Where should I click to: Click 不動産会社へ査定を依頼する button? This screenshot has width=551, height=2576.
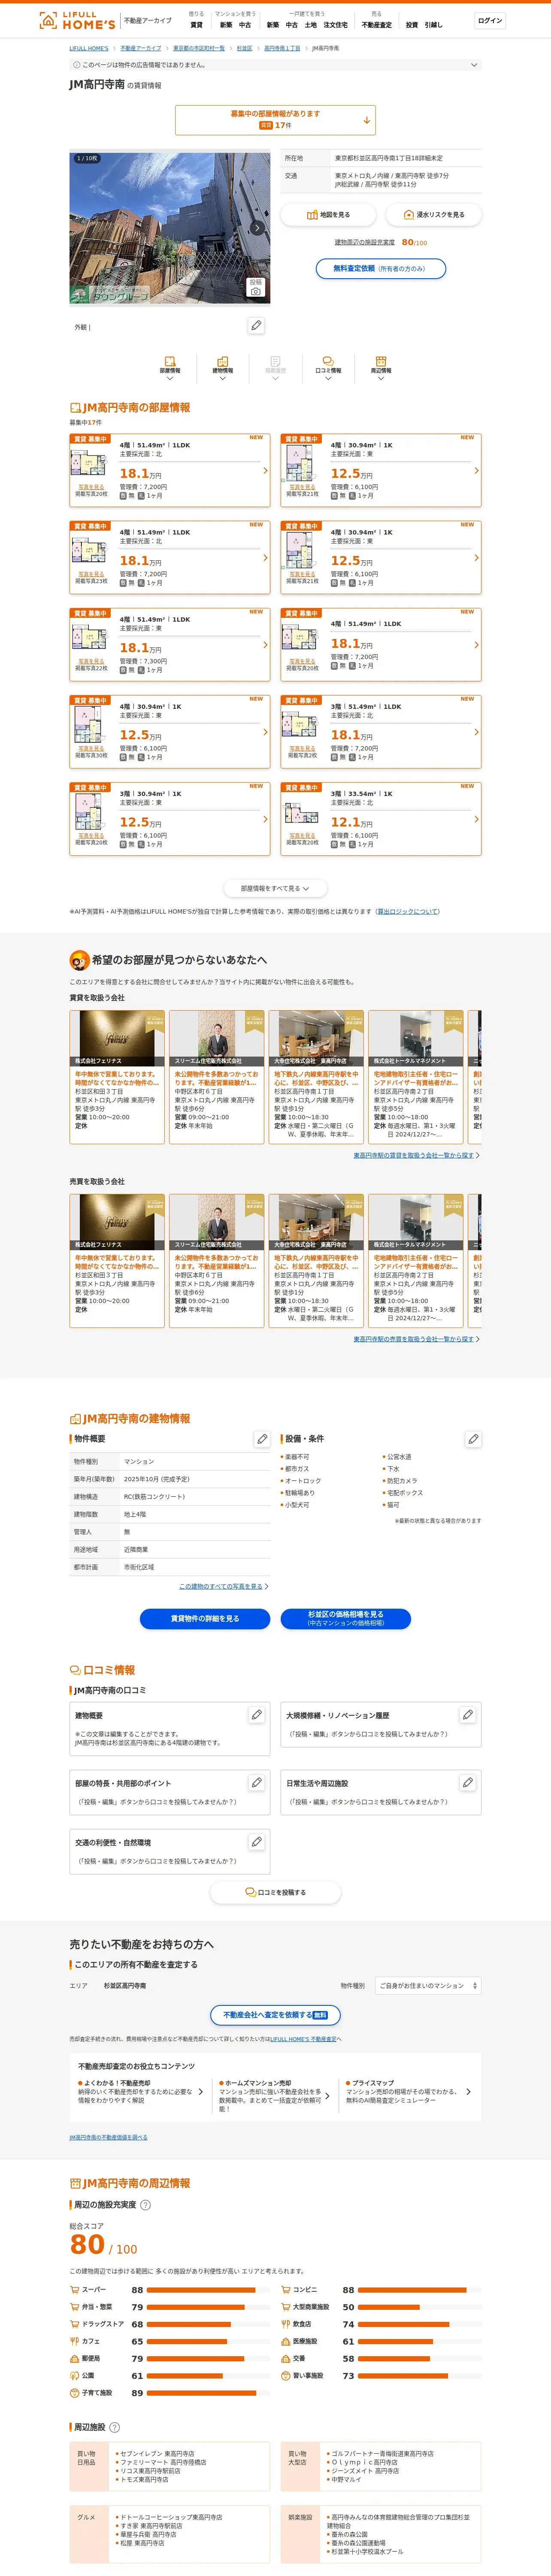pyautogui.click(x=275, y=2015)
